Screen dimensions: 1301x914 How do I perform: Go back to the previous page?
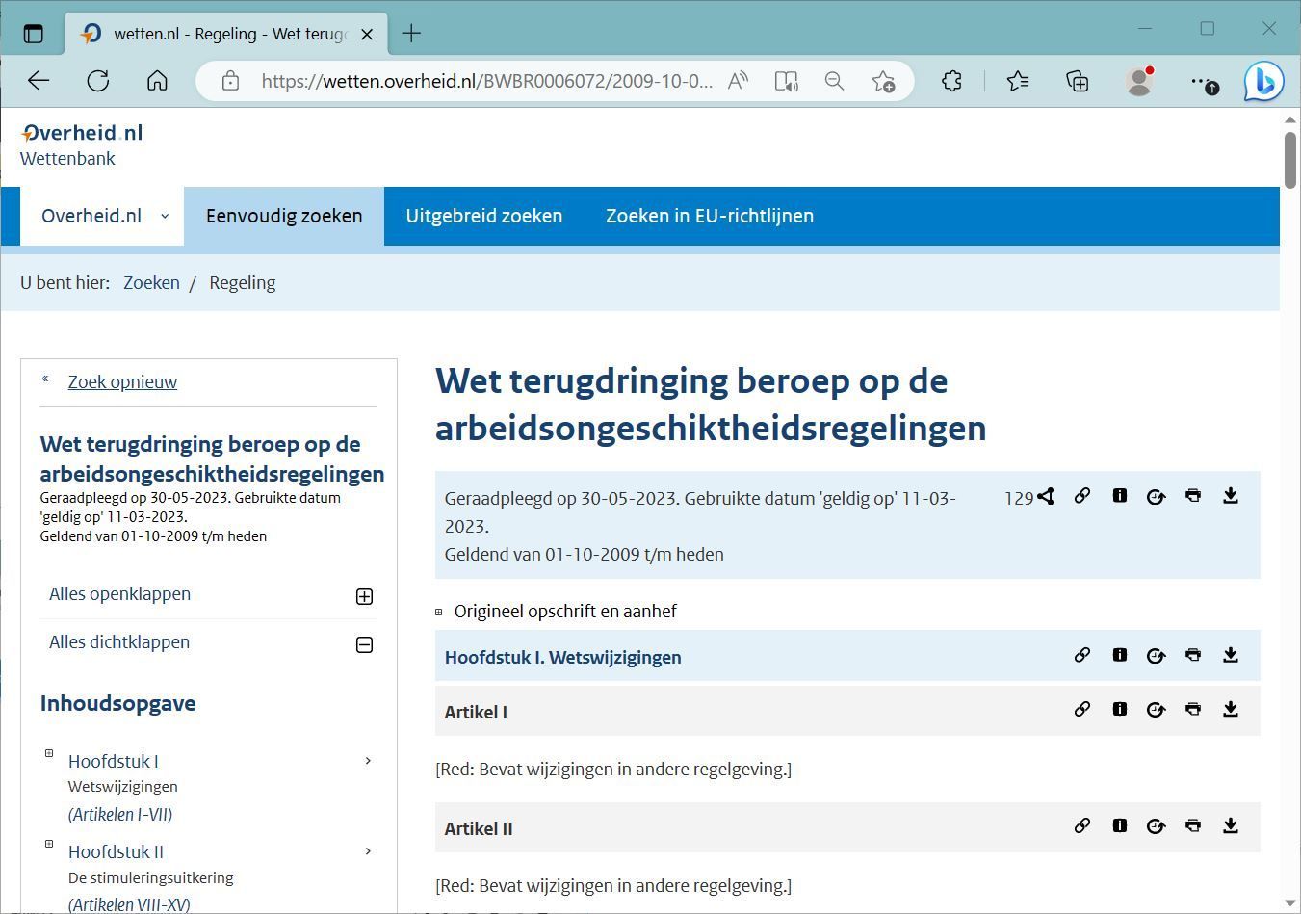click(39, 81)
